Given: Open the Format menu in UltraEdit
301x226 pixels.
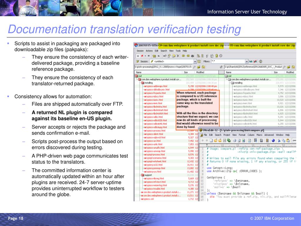Looking at the screenshot, I should pyautogui.click(x=242, y=135).
